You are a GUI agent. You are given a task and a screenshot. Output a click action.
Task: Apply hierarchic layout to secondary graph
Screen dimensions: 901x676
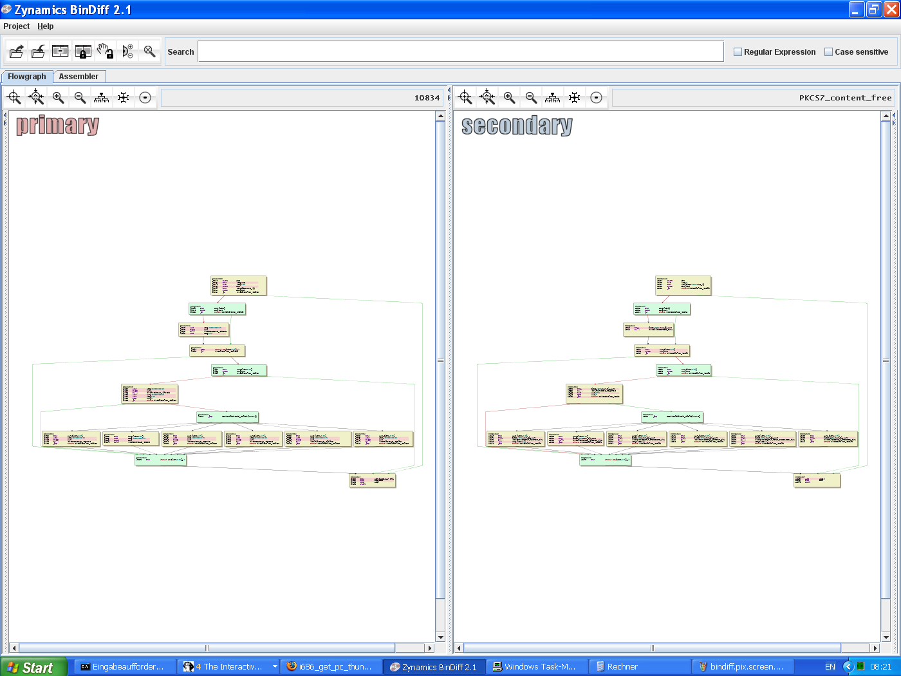coord(553,98)
